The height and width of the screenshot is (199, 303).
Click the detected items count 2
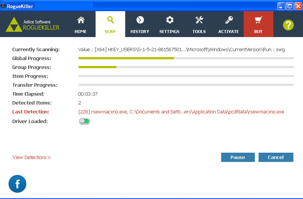click(80, 103)
